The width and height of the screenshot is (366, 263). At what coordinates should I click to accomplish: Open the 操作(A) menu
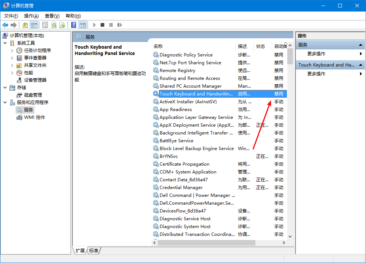(31, 16)
